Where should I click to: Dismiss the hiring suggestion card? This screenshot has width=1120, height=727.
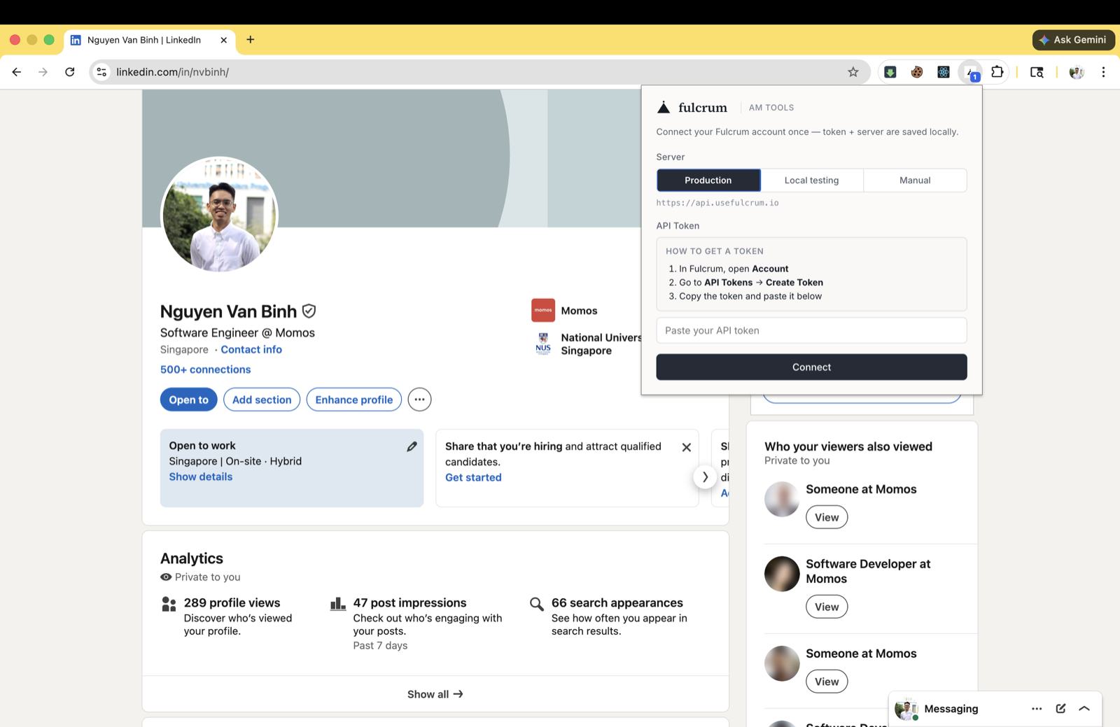(x=687, y=447)
